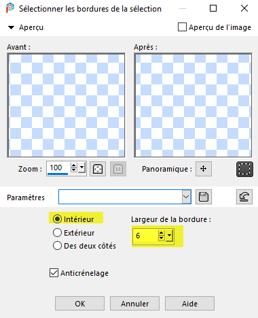Increase zoom with the up spinner arrow

click(x=74, y=165)
